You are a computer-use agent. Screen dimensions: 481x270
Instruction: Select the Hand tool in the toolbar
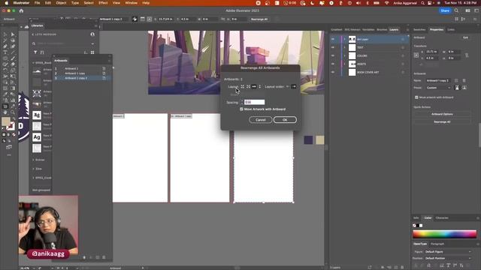5,112
